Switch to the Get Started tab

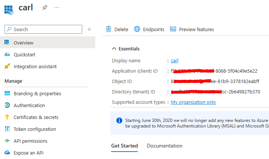[124, 146]
